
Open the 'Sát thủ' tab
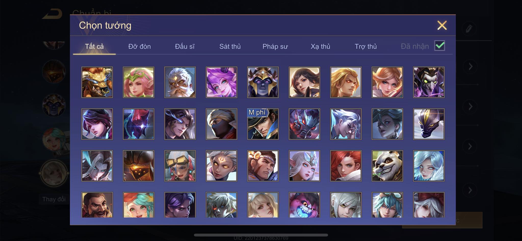pos(230,46)
